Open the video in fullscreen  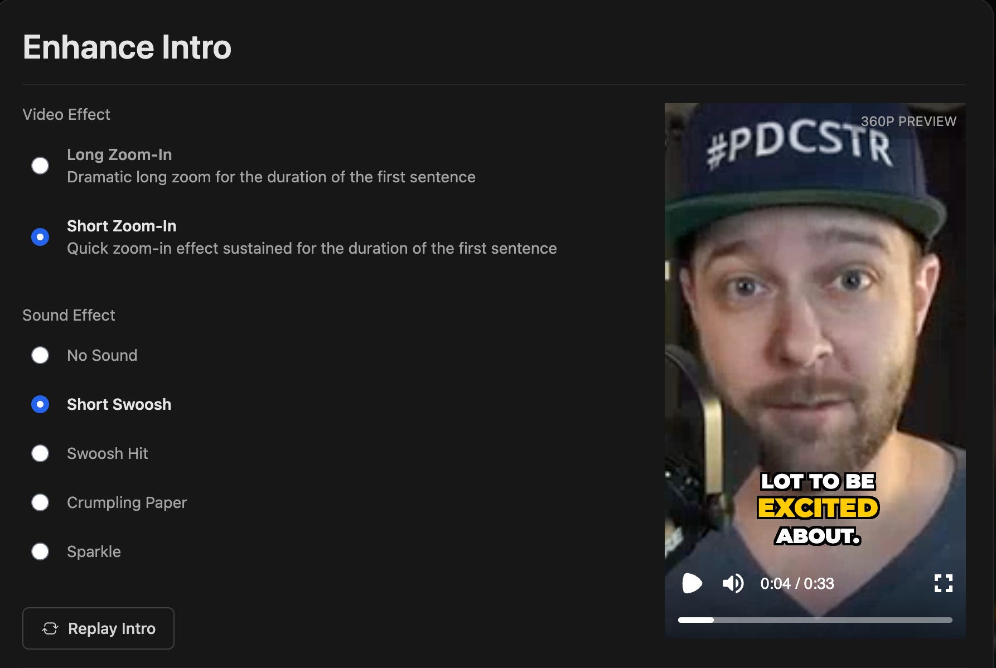pyautogui.click(x=943, y=583)
